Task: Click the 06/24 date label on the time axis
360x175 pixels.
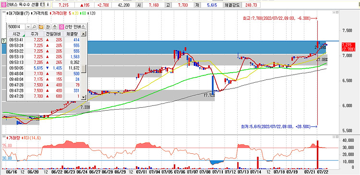Action: [x=82, y=172]
